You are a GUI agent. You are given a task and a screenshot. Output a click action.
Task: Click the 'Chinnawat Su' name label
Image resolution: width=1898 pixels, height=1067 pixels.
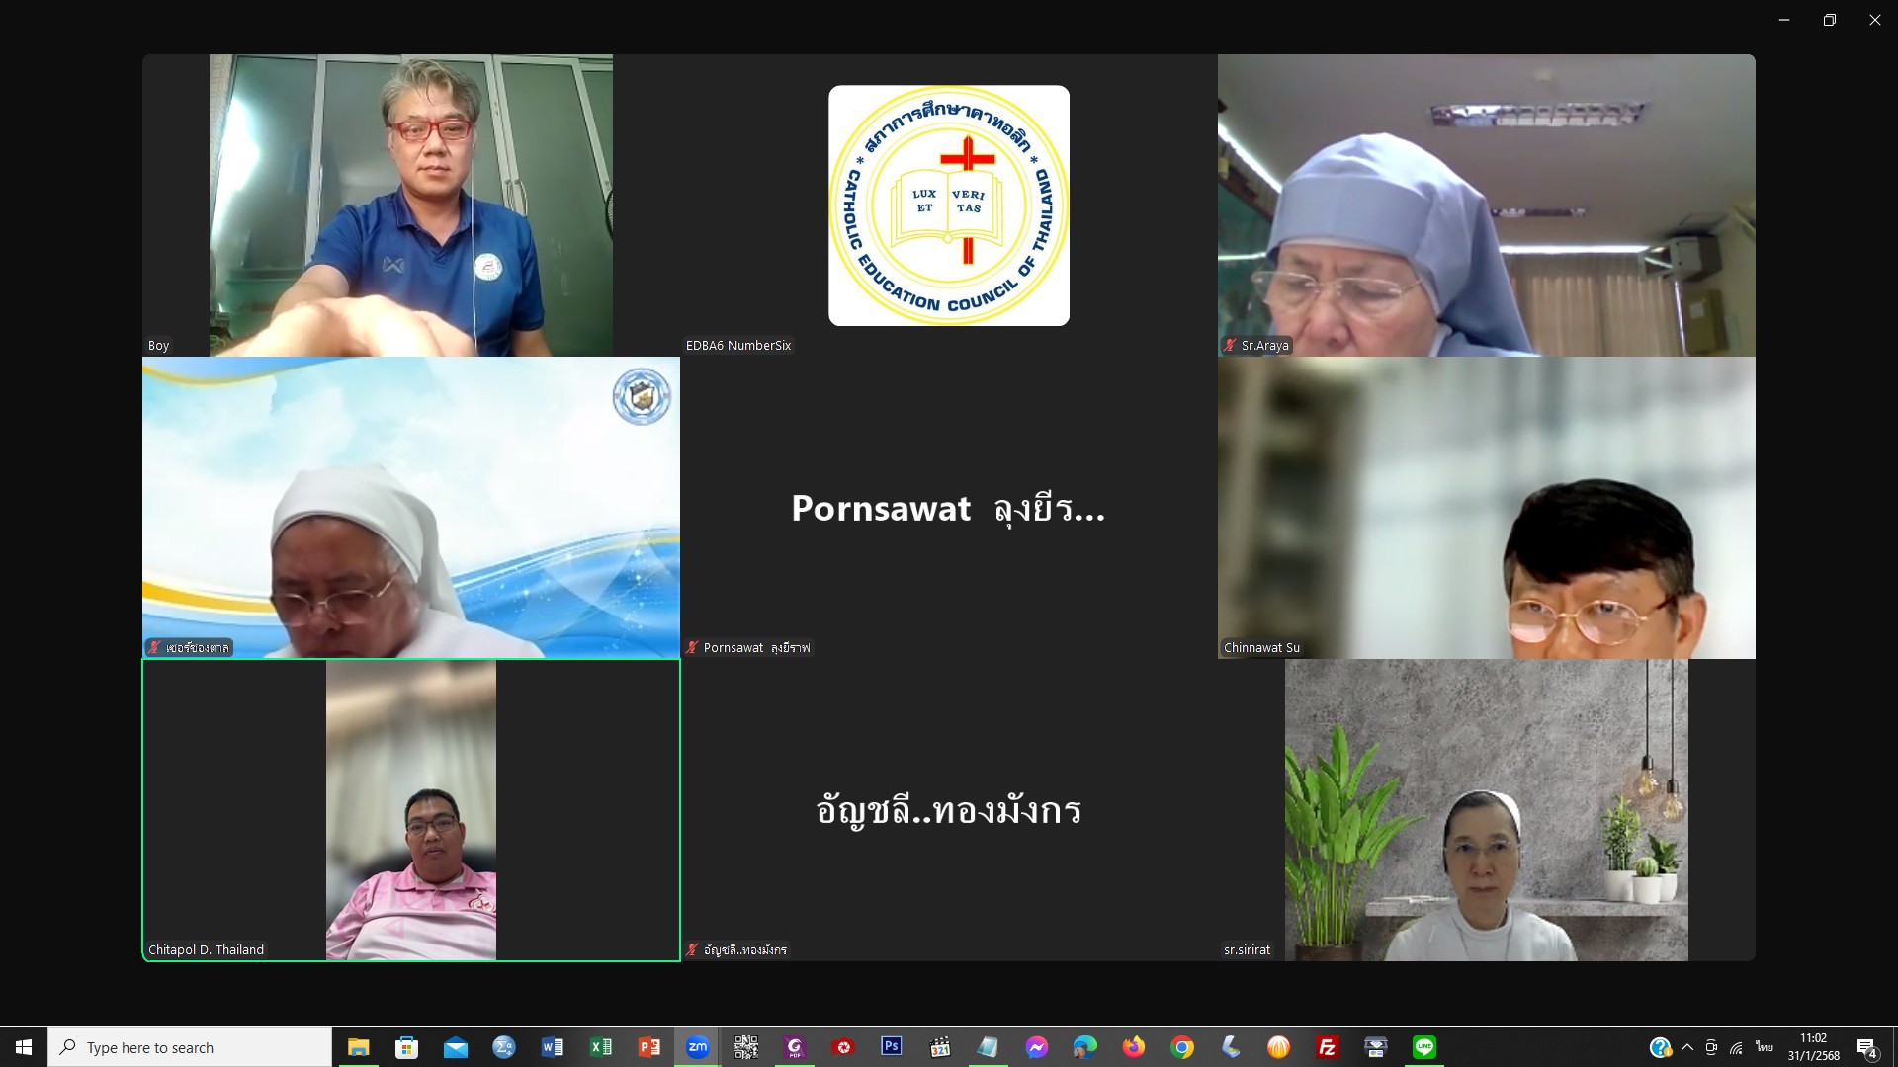[1261, 648]
